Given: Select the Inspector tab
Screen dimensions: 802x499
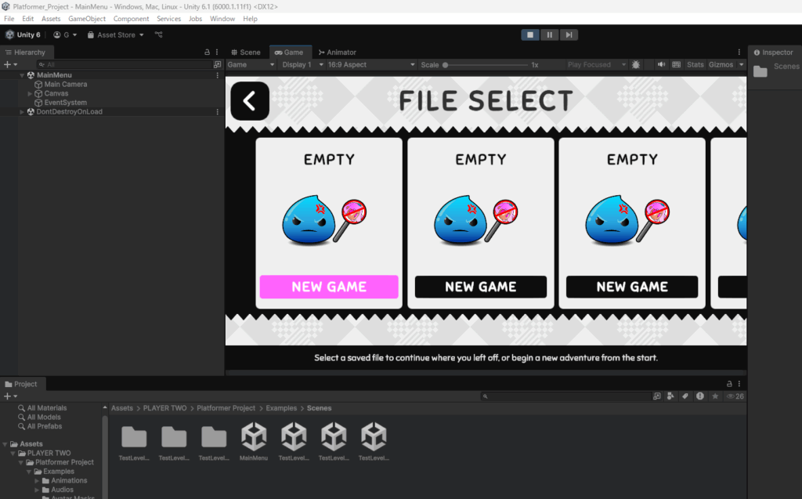Looking at the screenshot, I should click(x=773, y=52).
